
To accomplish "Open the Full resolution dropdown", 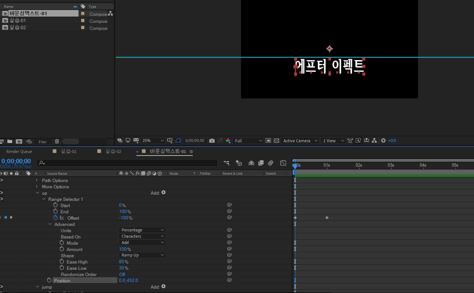I will (x=248, y=141).
